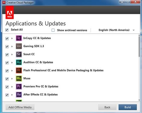Expand After Effects CC row arrow

point(12,95)
